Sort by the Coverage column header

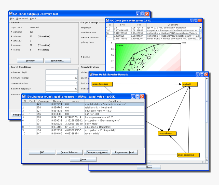click(44, 101)
